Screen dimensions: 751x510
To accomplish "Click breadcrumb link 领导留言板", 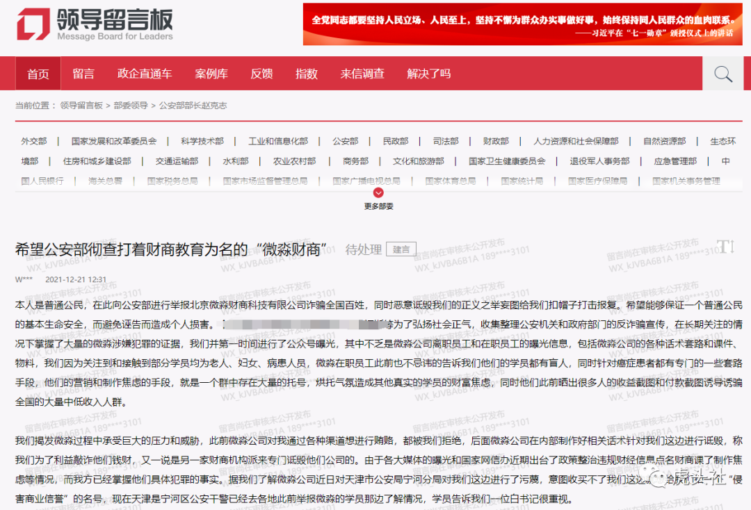I will point(81,105).
